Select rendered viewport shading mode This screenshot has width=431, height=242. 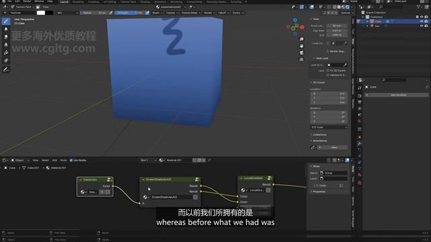click(347, 7)
